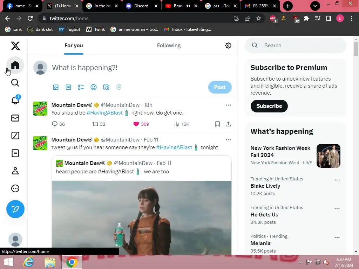Open Notifications bell icon
This screenshot has height=269, width=359.
(15, 100)
